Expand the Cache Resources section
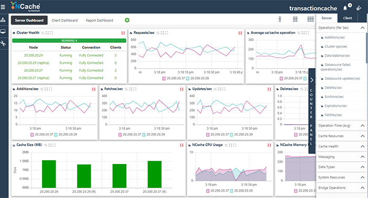 (362, 136)
